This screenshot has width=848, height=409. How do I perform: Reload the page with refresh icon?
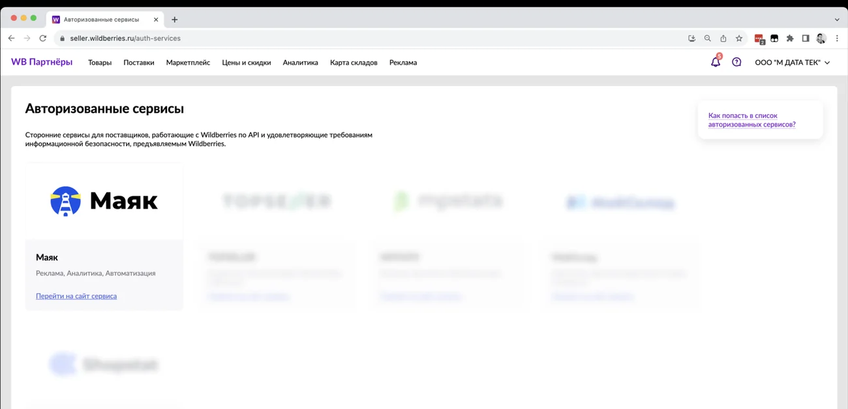[x=43, y=38]
